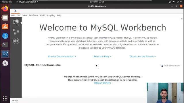Follow Browse Documentation link
Viewport: 184px width, 103px height.
[62, 57]
